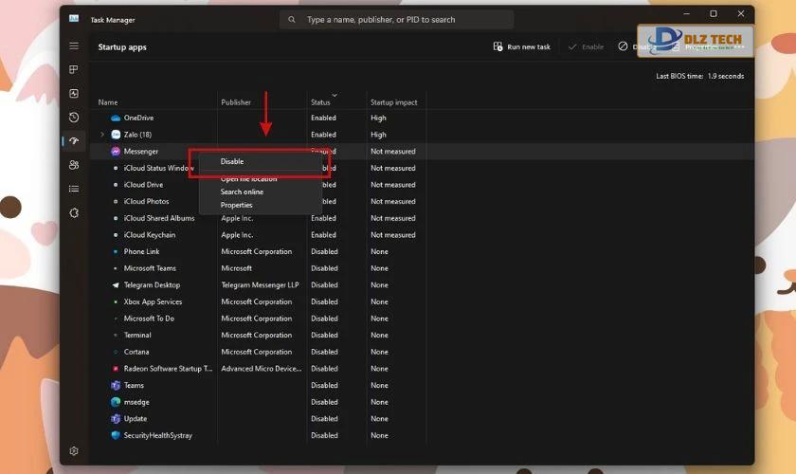The height and width of the screenshot is (474, 796).
Task: Select the Phone Link row
Action: point(422,252)
